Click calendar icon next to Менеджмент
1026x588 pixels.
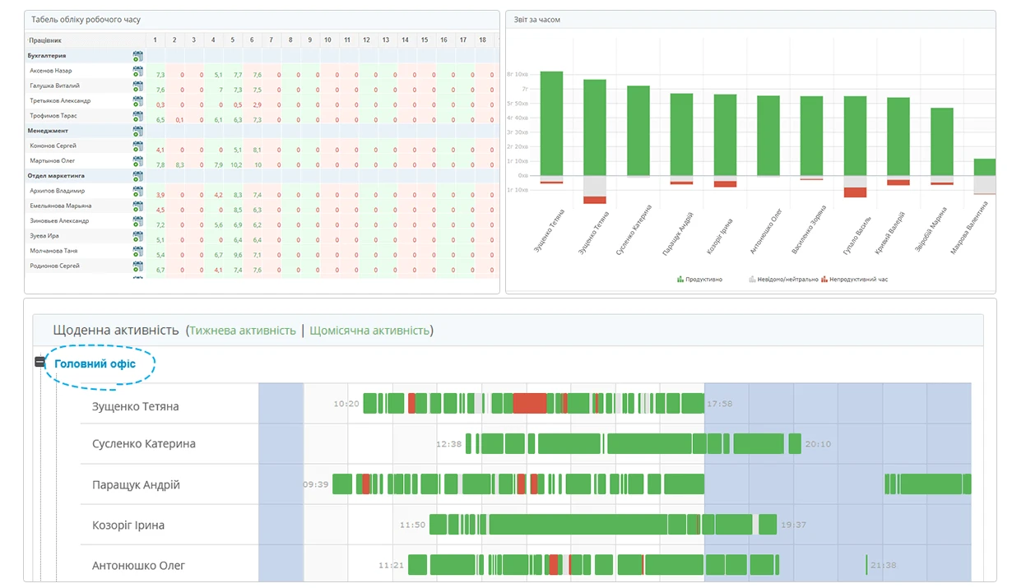coord(137,131)
